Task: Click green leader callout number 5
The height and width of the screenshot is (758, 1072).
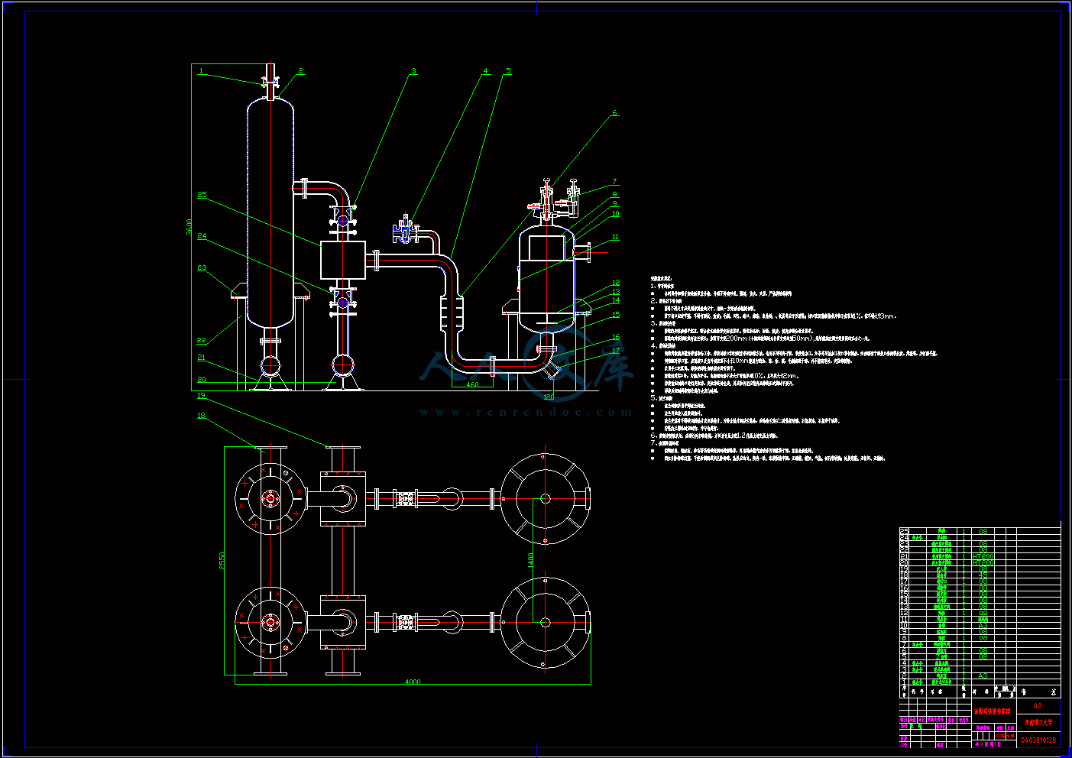Action: [x=508, y=71]
